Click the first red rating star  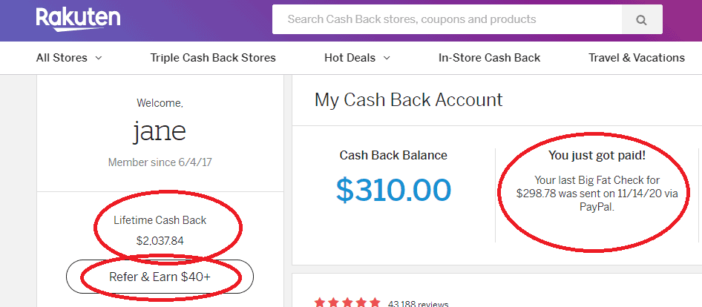(320, 303)
